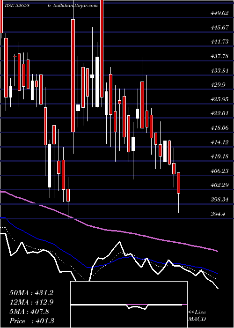Click the Live MACD label
The width and height of the screenshot is (234, 328).
[x=197, y=316]
